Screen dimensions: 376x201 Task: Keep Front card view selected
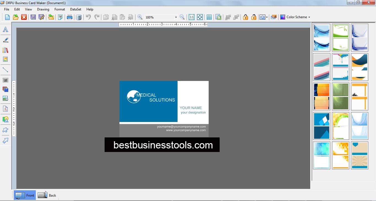pyautogui.click(x=24, y=195)
